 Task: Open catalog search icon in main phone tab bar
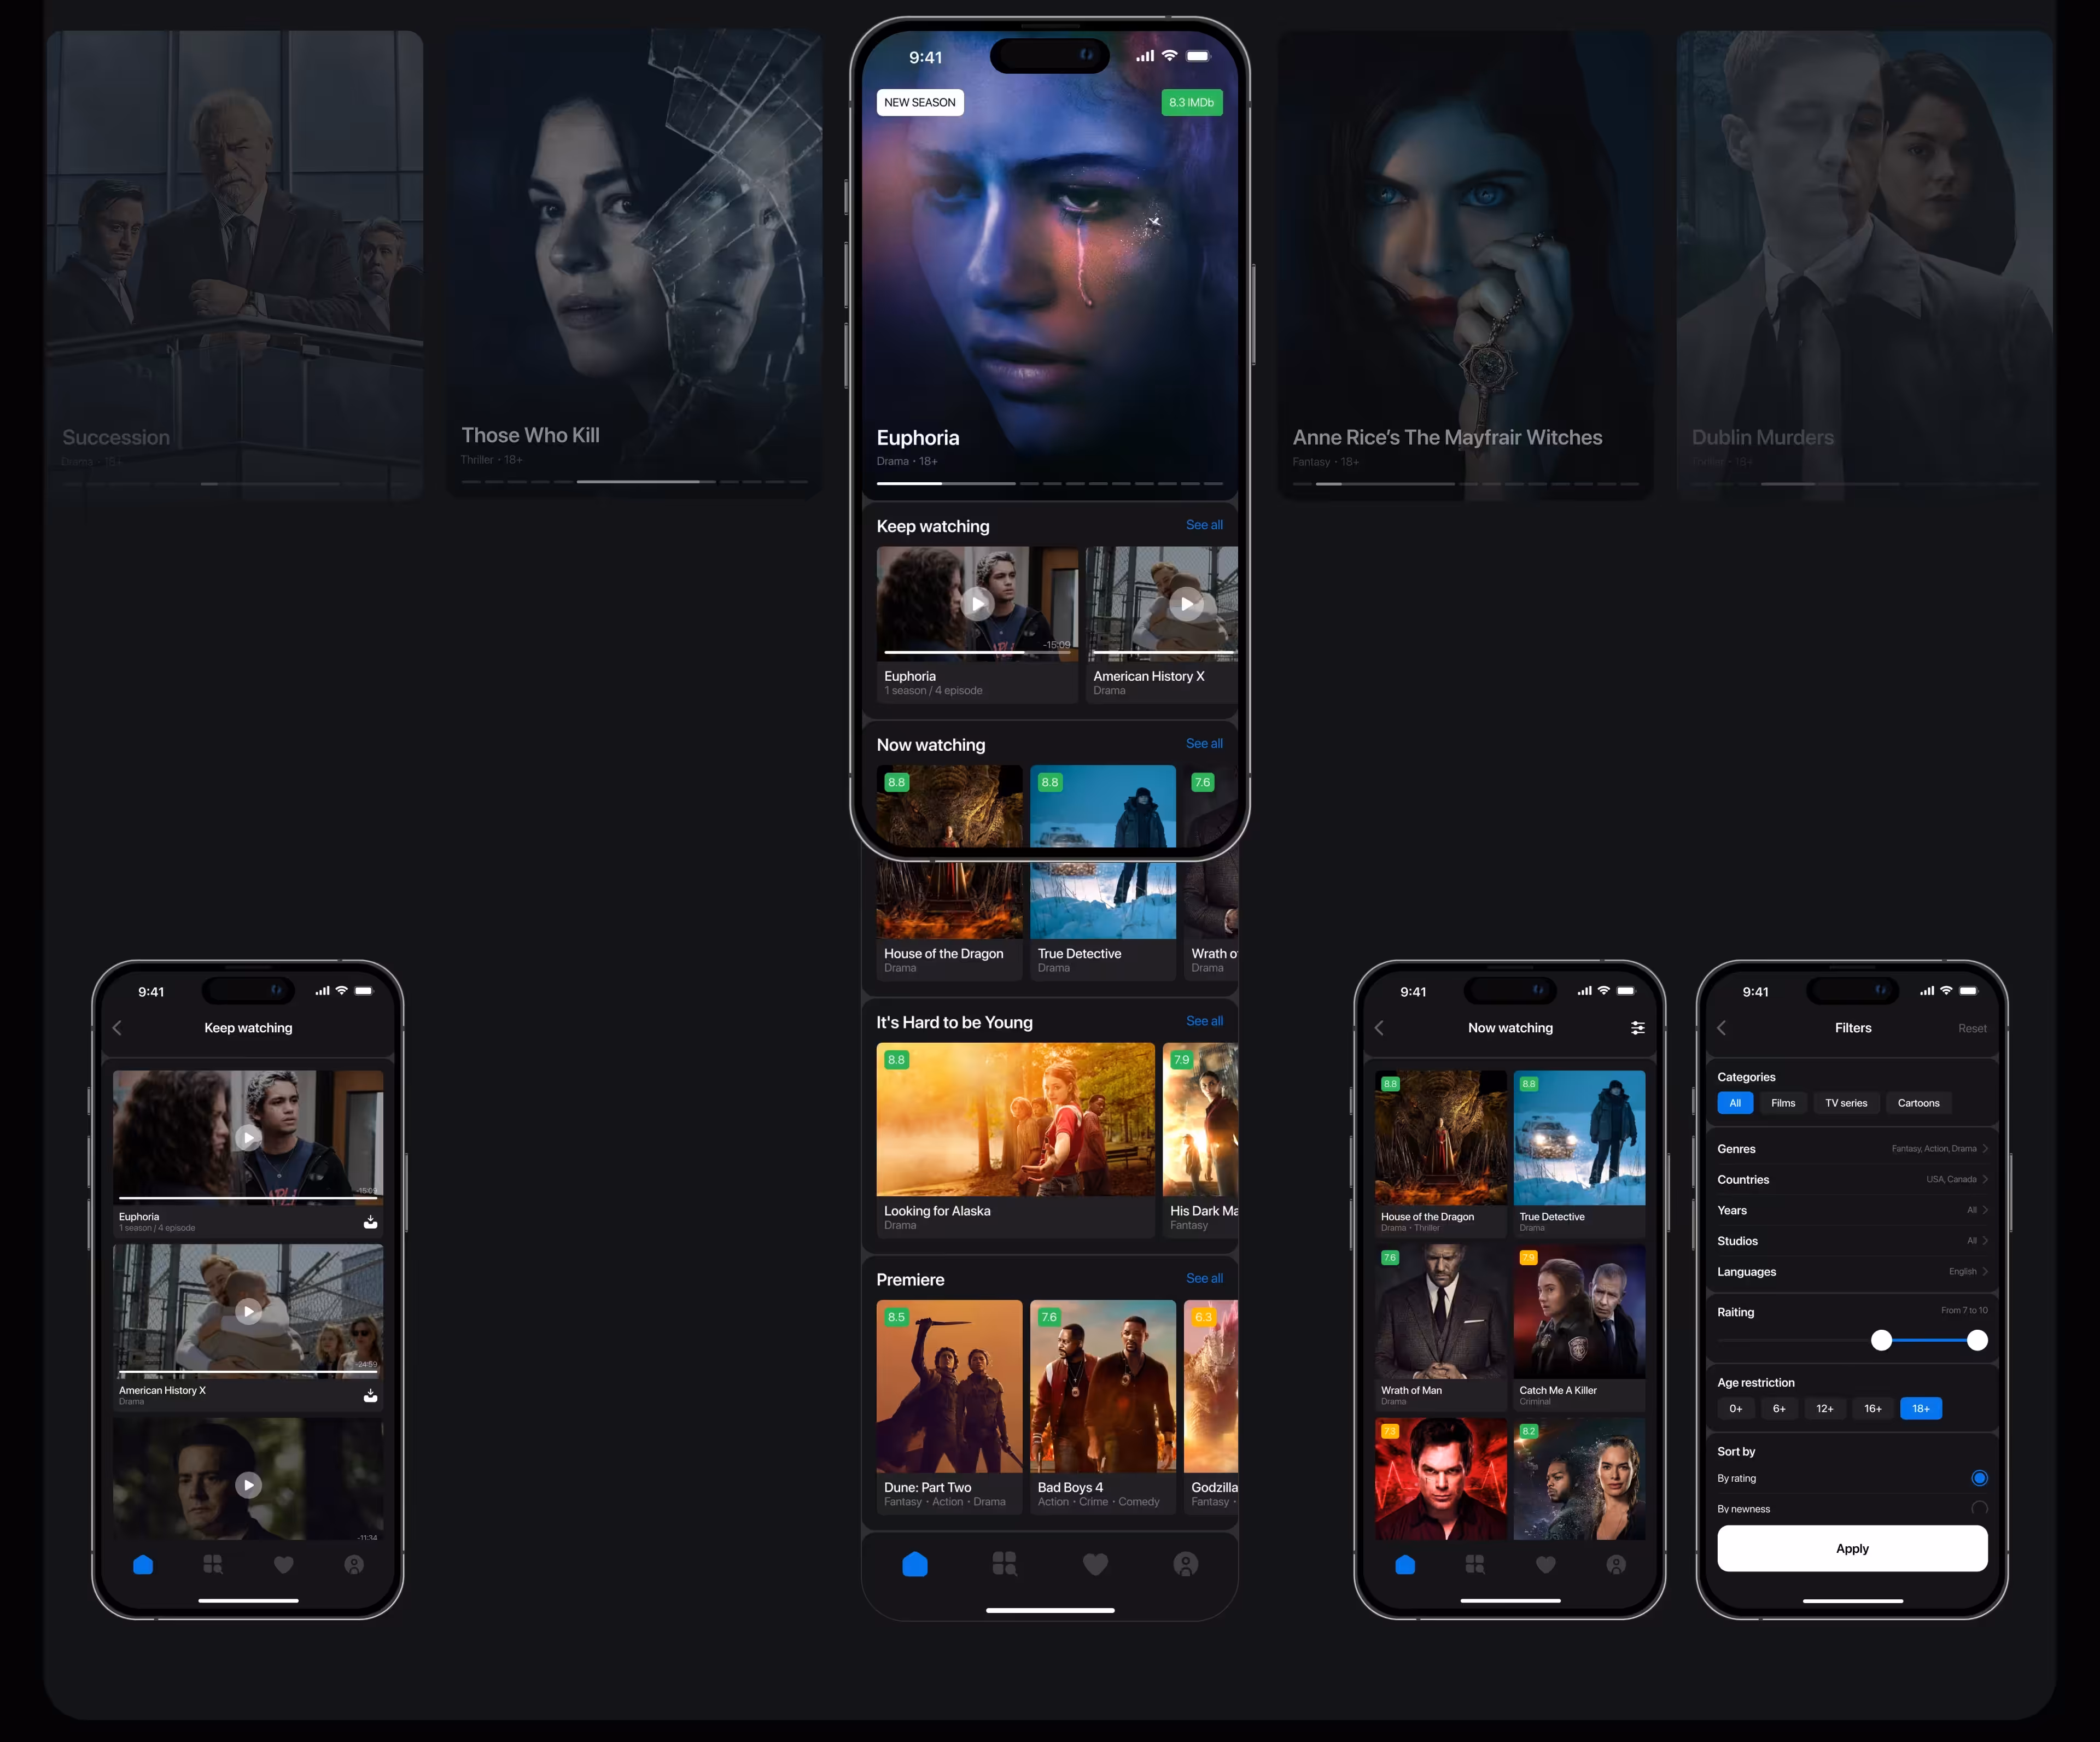(1004, 1564)
